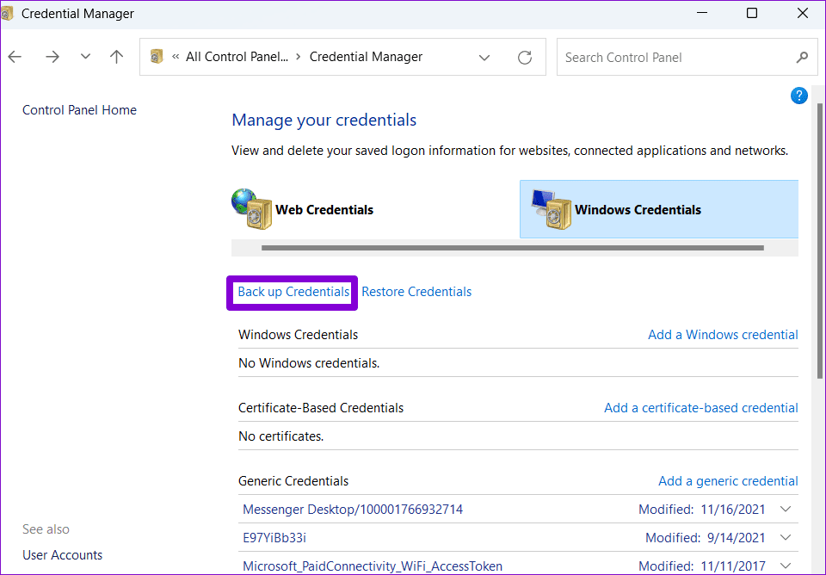
Task: Refresh the Credential Manager page
Action: pos(525,58)
